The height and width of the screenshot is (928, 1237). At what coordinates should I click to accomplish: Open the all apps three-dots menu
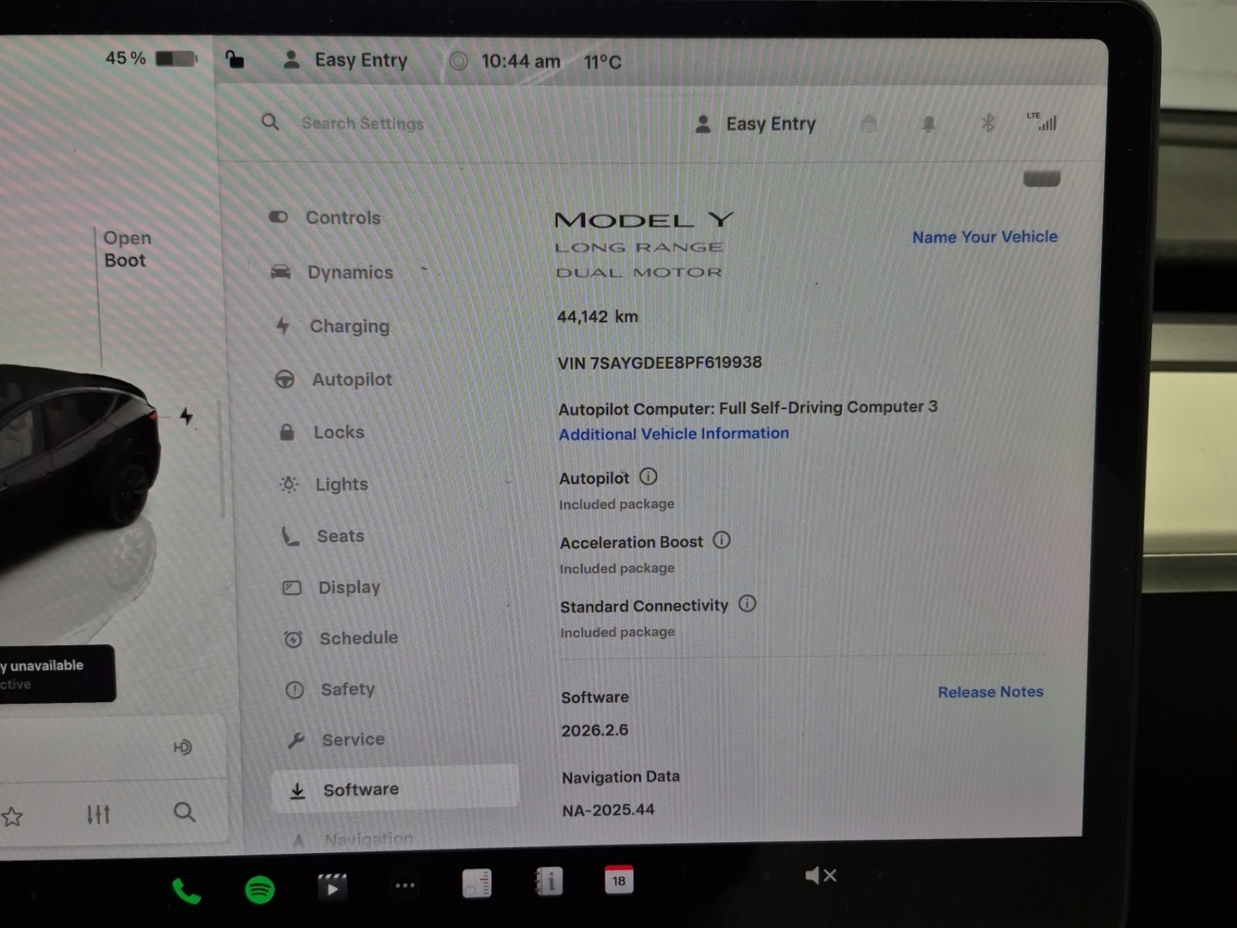pos(405,885)
